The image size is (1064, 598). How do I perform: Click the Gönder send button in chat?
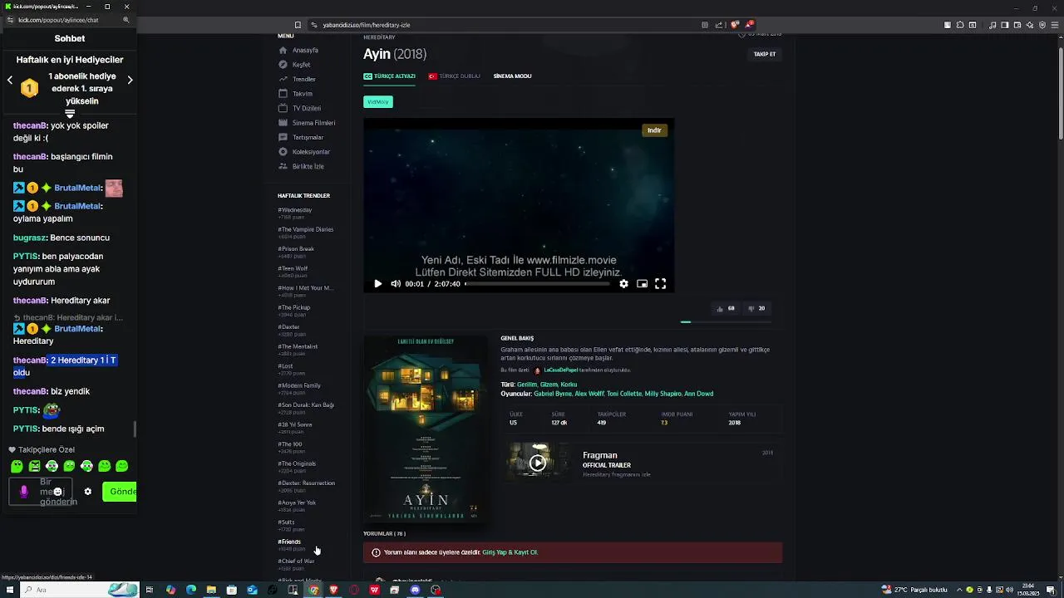(x=120, y=492)
